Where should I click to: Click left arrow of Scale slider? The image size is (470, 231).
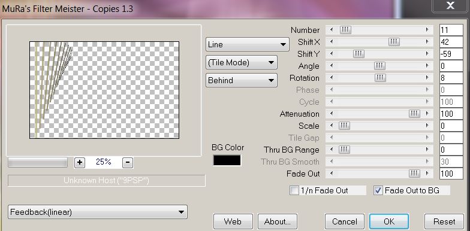click(332, 126)
